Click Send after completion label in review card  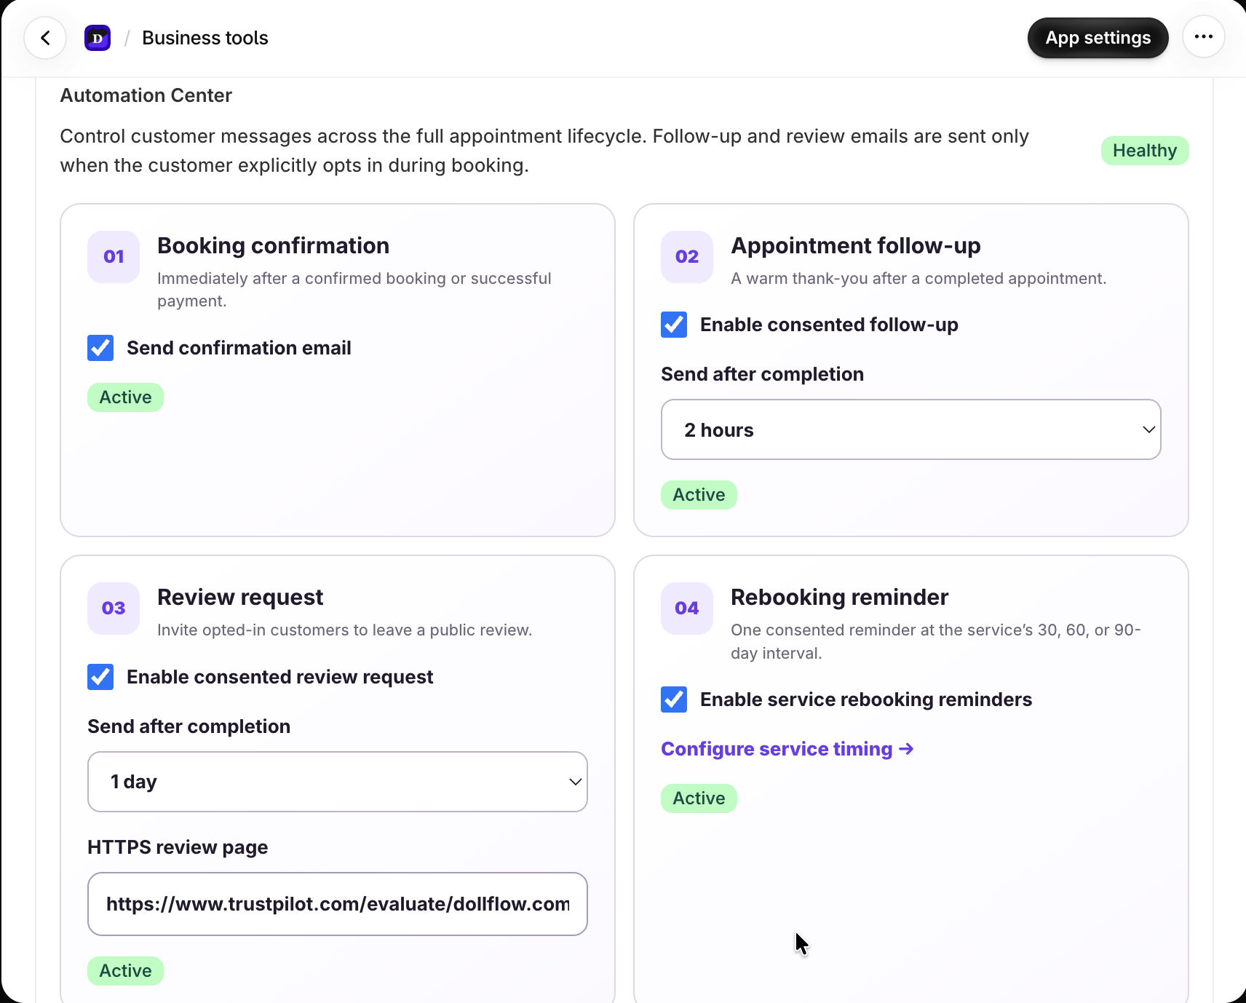click(189, 726)
